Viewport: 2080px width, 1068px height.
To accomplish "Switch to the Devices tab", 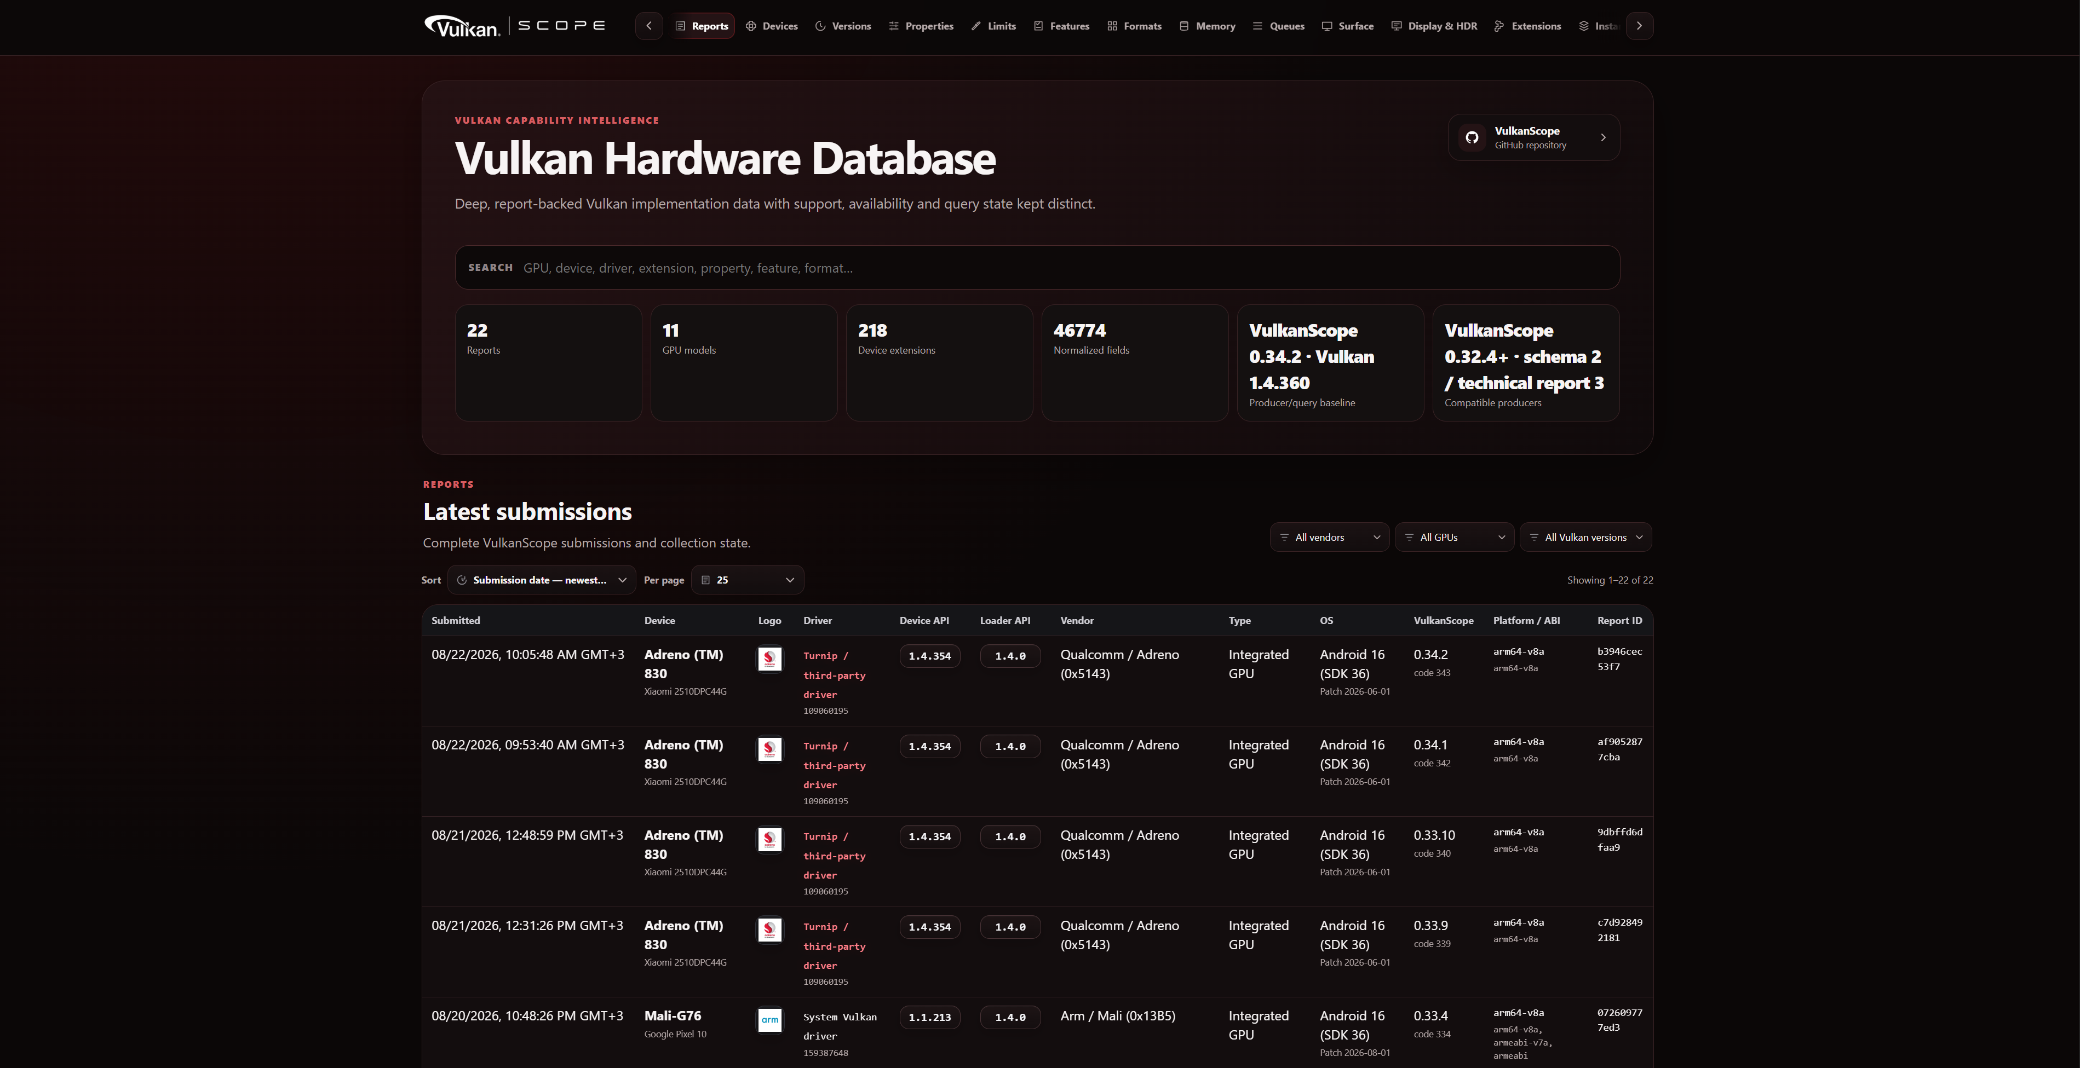I will click(772, 26).
